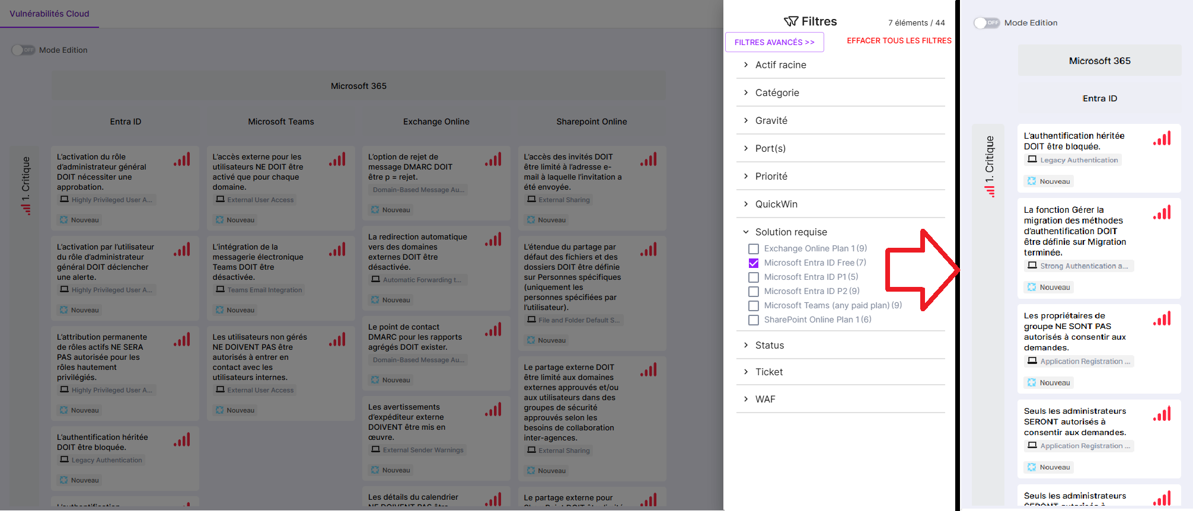Image resolution: width=1193 pixels, height=511 pixels.
Task: Click laptop icon next to Legacy Authentication tag
Action: tap(1032, 160)
